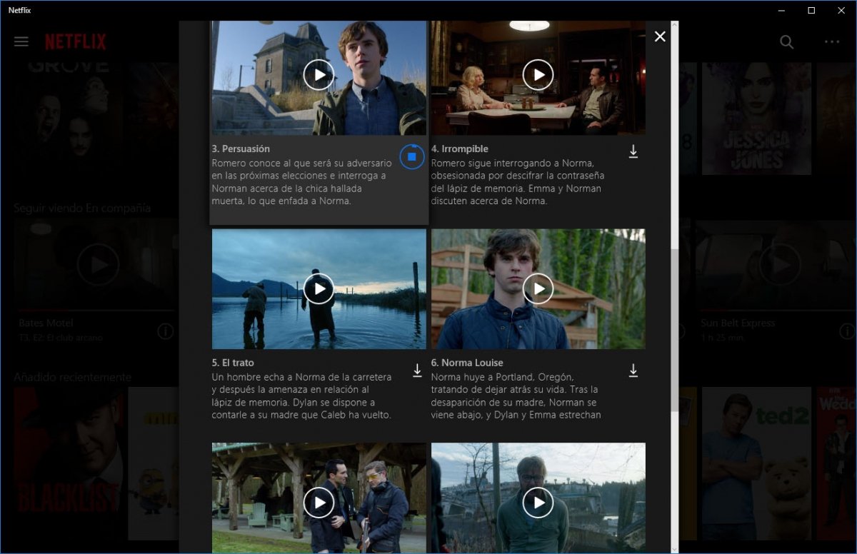Click the vertical scrollbar of the episode list
857x554 pixels.
[674, 330]
